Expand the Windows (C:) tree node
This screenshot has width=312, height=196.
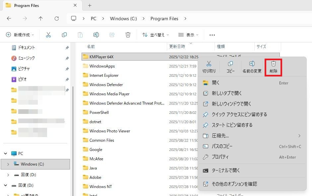[x=8, y=164]
